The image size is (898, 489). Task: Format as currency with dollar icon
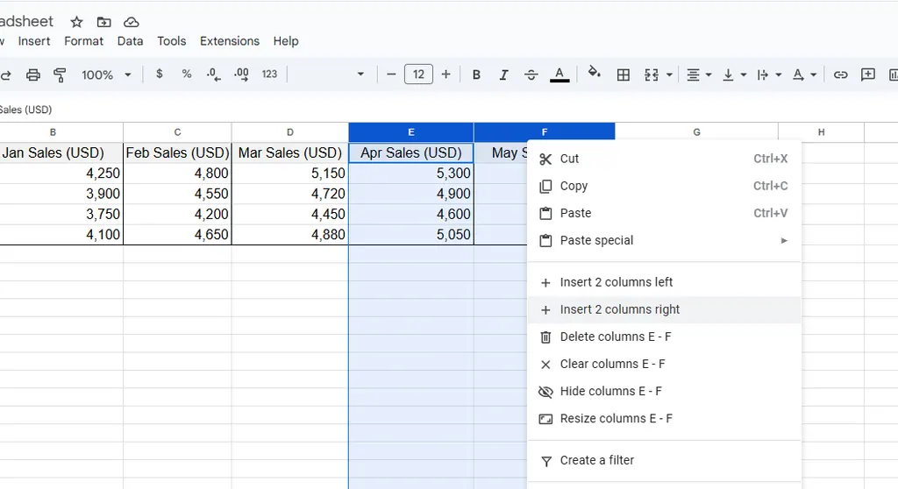[x=159, y=74]
